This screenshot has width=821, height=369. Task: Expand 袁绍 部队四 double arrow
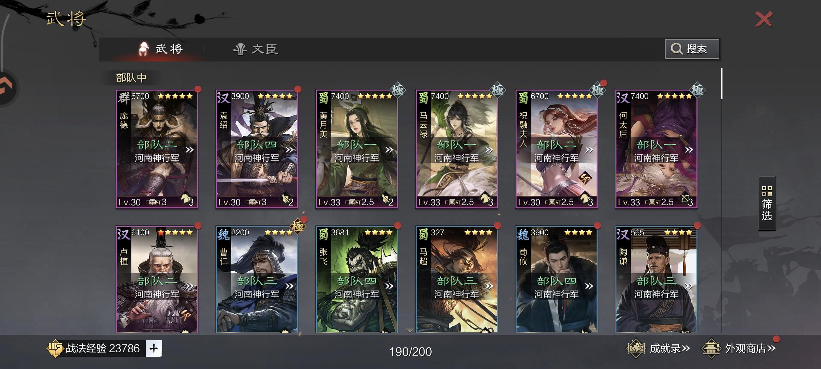pos(289,150)
